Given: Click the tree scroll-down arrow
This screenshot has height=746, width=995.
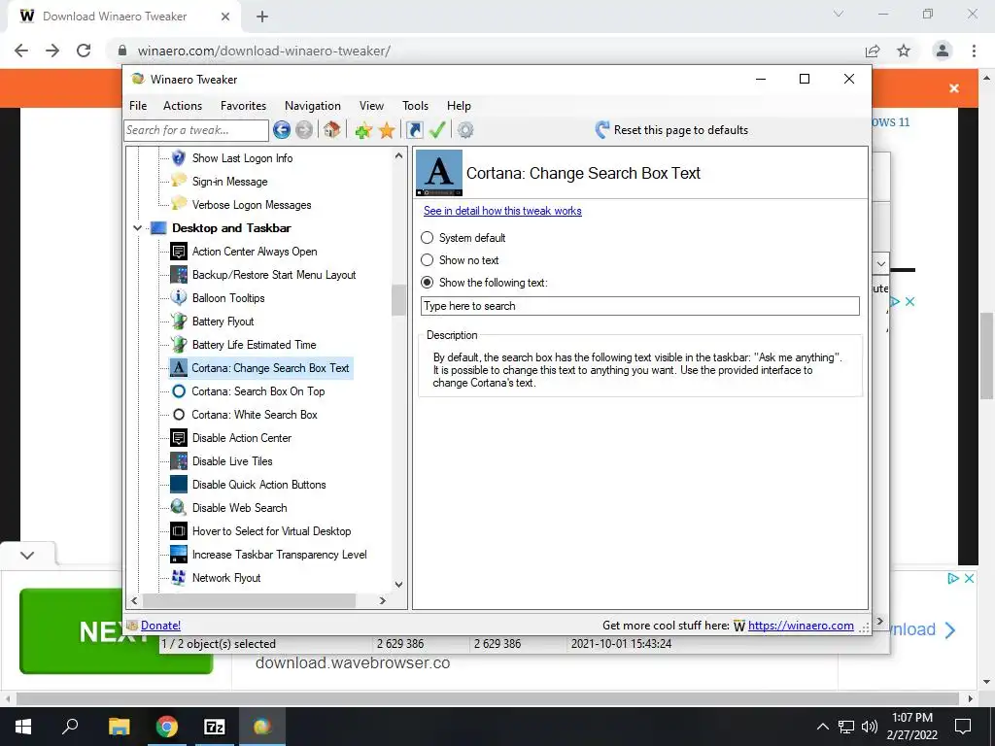Looking at the screenshot, I should tap(398, 584).
